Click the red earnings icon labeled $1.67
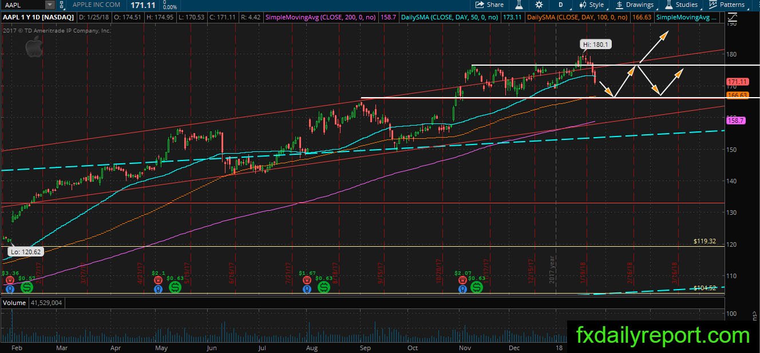This screenshot has width=760, height=353. click(x=307, y=280)
